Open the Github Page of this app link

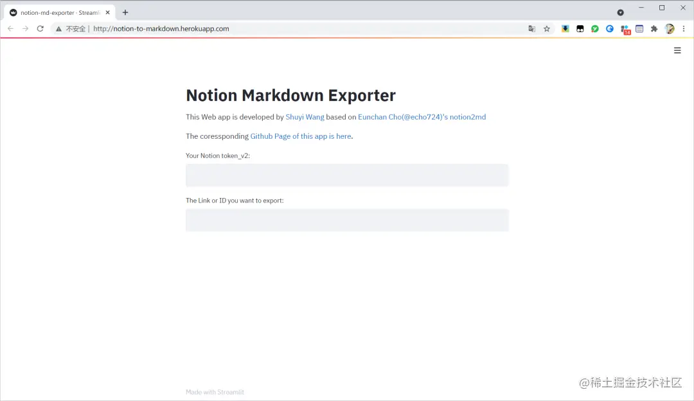pyautogui.click(x=301, y=136)
